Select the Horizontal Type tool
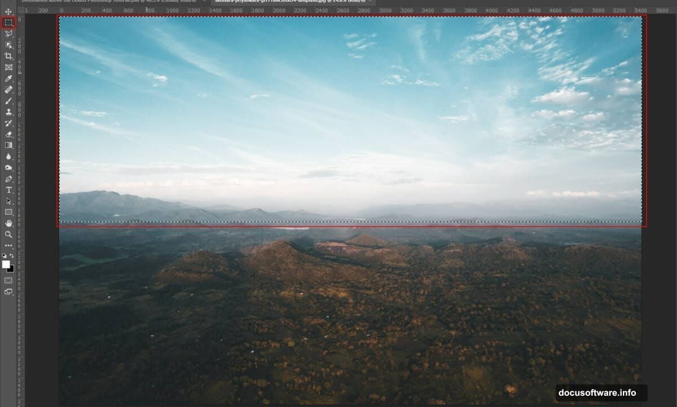The image size is (677, 407). (8, 190)
